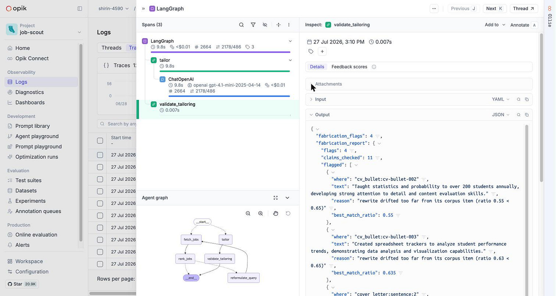
Task: Zoom in the agent graph
Action: click(x=260, y=213)
